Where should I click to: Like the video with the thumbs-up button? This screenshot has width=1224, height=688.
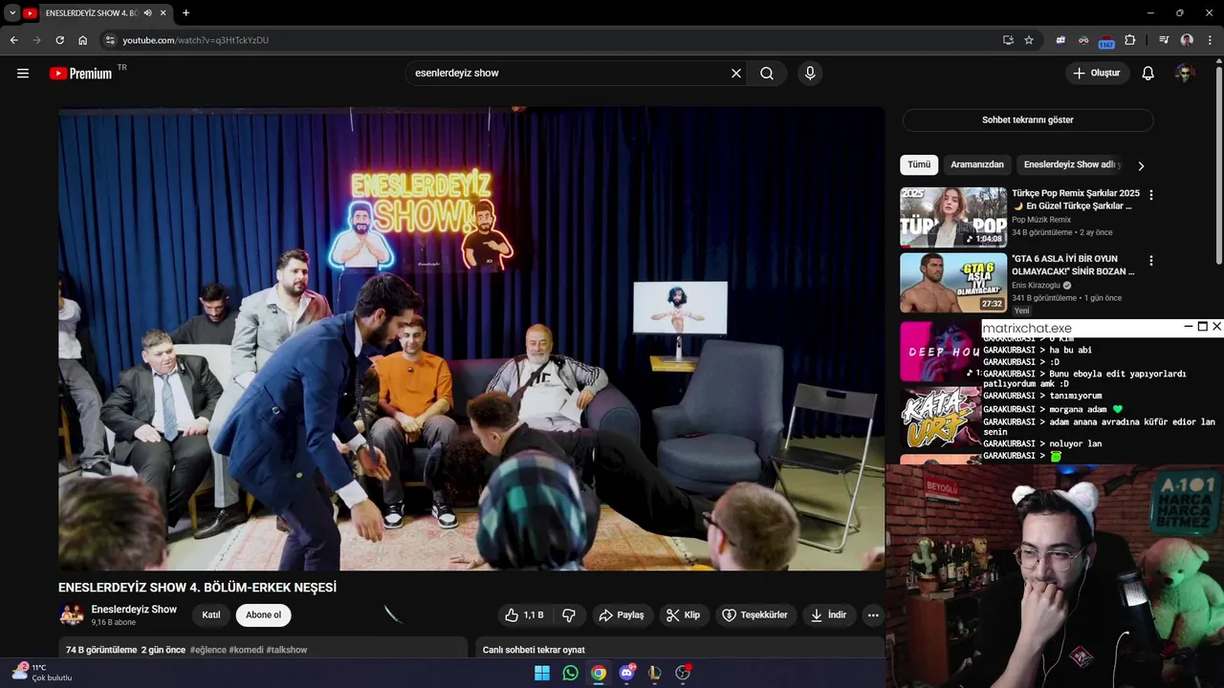tap(524, 615)
